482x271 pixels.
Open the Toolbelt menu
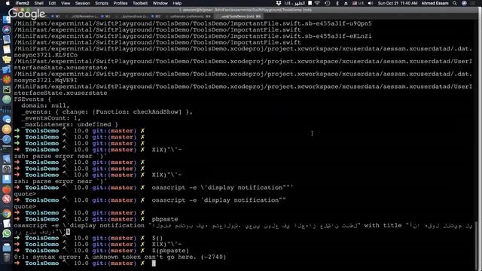(140, 3)
